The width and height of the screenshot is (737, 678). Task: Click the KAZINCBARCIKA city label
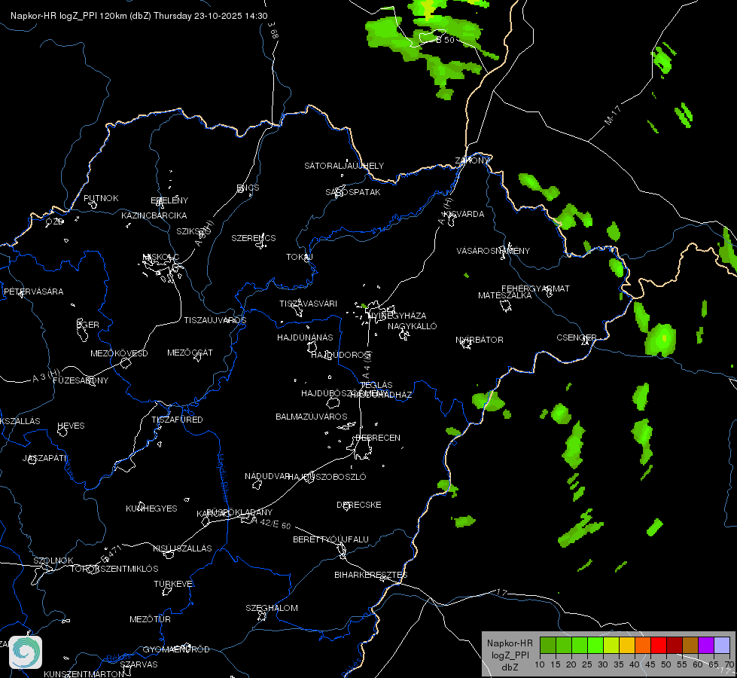(154, 215)
